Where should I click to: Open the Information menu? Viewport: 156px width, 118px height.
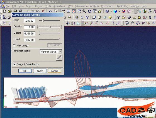(81, 6)
